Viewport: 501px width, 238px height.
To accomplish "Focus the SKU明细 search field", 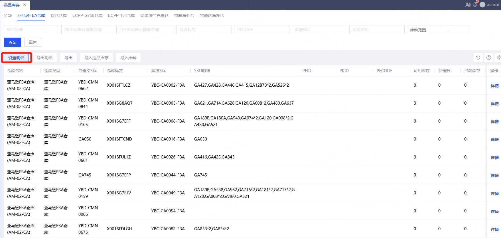I will [31, 30].
